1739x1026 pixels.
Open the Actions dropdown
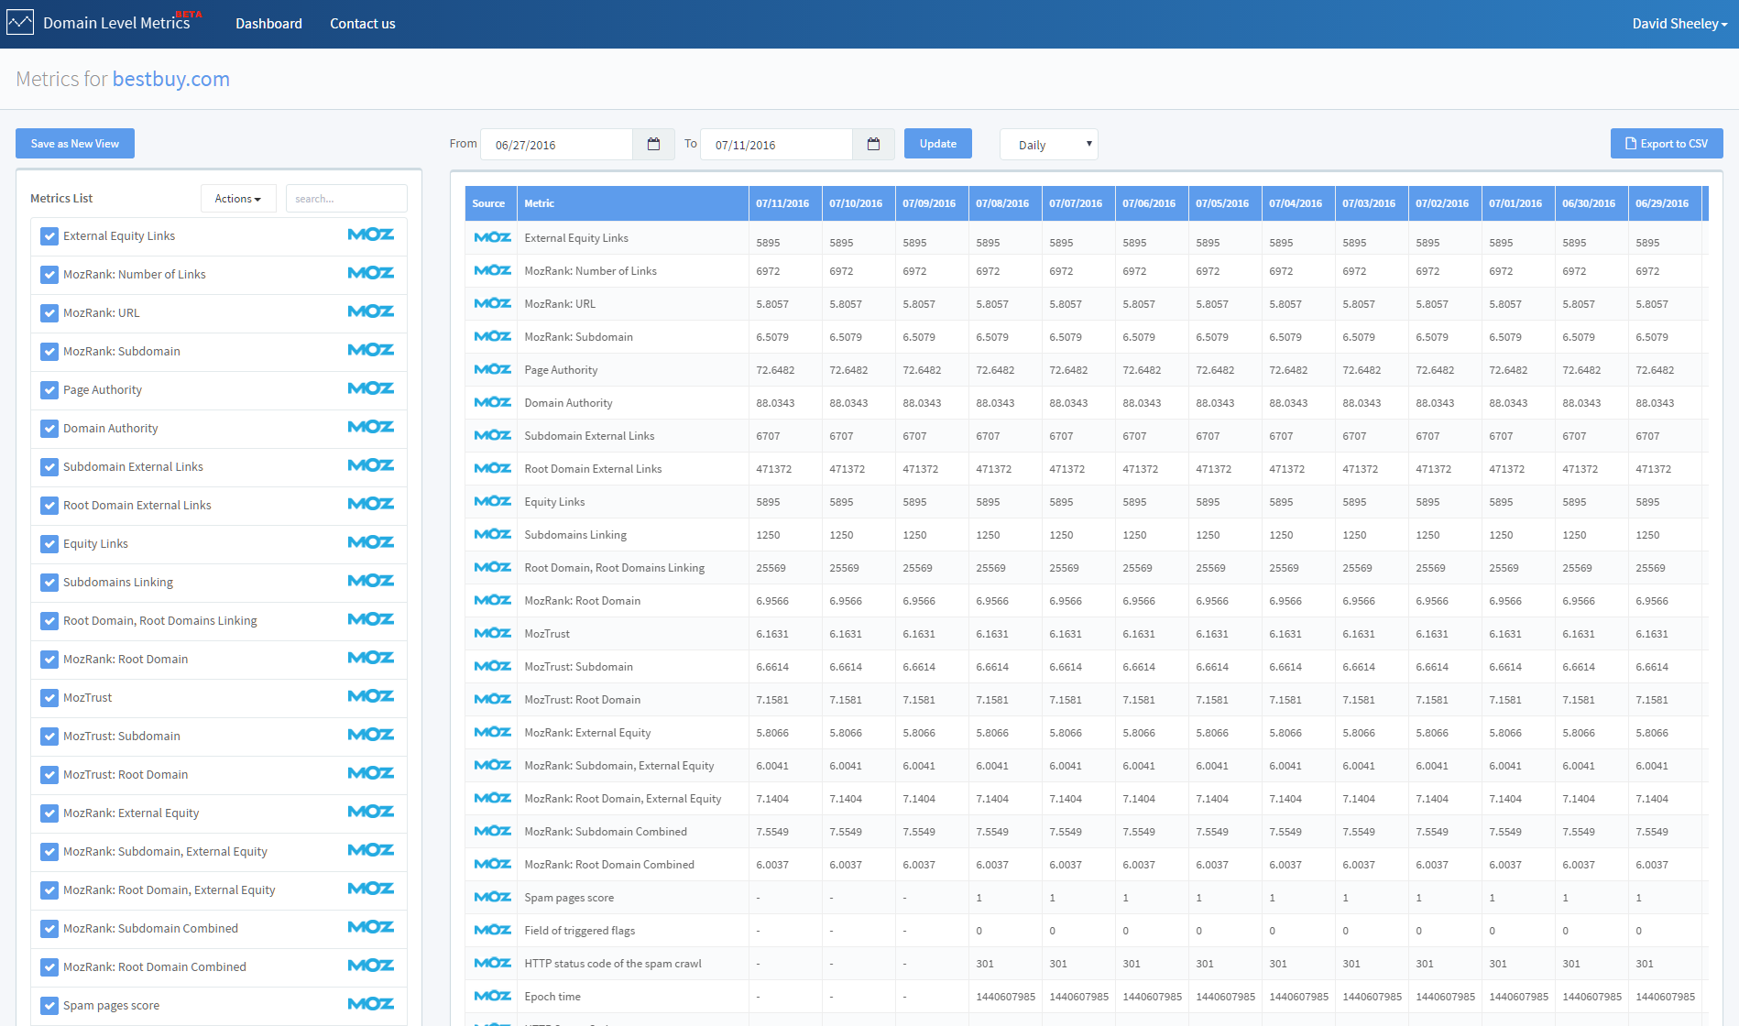237,198
